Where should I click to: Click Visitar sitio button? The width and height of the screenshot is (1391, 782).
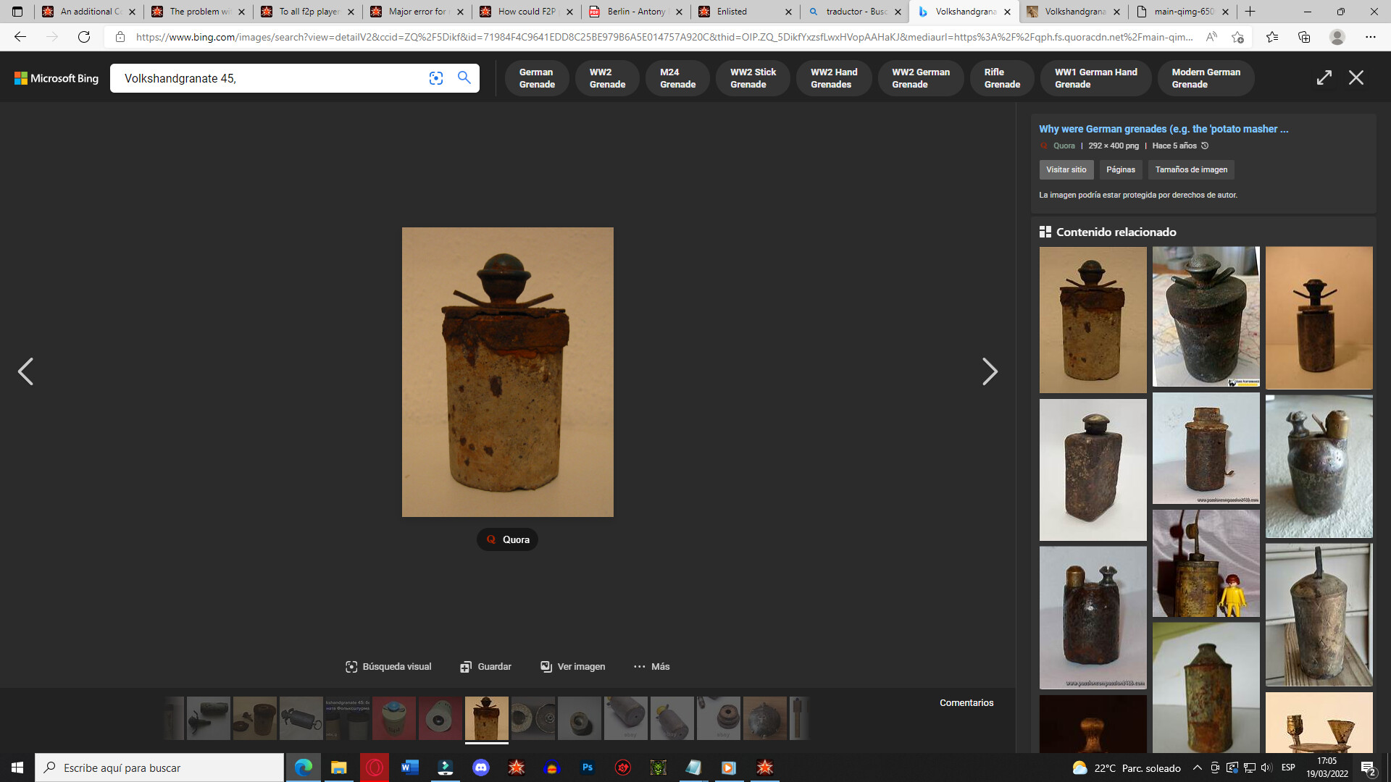tap(1066, 169)
